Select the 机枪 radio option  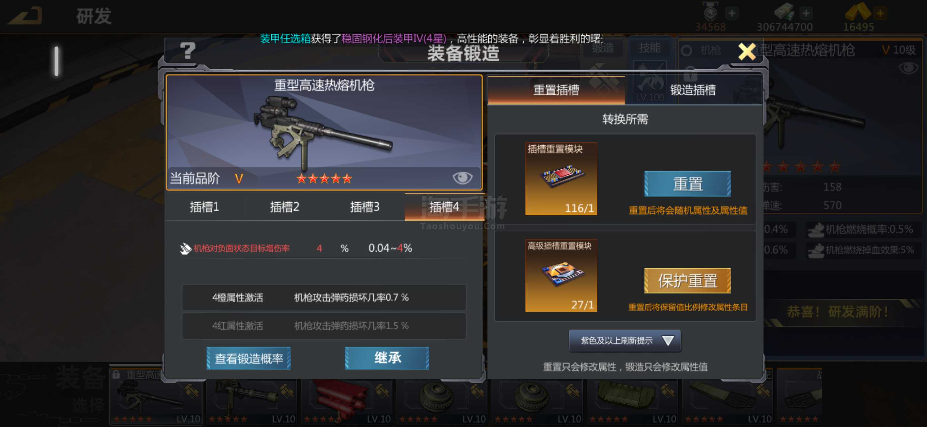click(x=686, y=51)
